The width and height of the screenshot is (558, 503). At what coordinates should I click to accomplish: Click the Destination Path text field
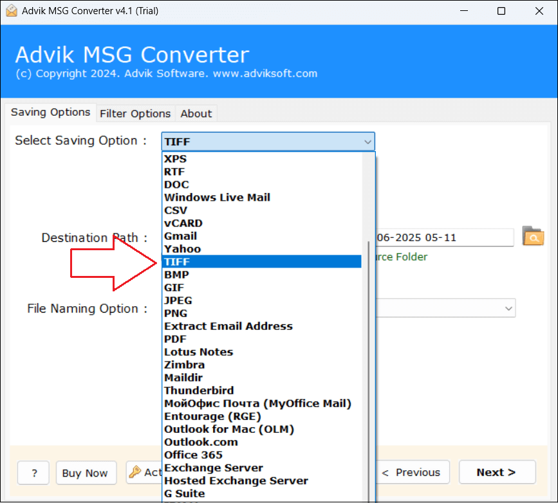pos(445,237)
